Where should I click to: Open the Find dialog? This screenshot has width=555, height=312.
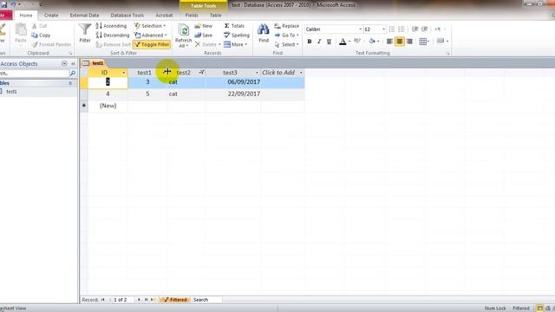tap(264, 33)
